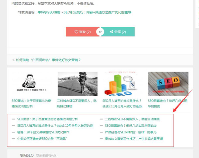199x158 pixels.
Task: Click the share icon on 分享 button
Action: point(111,32)
